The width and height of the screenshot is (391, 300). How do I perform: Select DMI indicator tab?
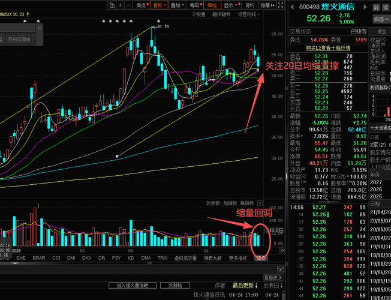[x=71, y=258]
